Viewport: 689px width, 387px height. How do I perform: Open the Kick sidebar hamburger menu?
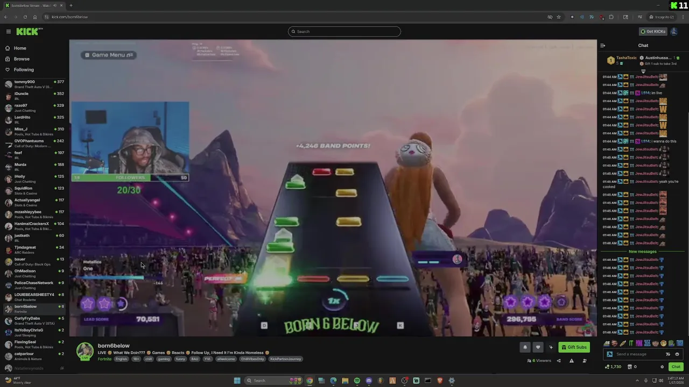coord(8,32)
